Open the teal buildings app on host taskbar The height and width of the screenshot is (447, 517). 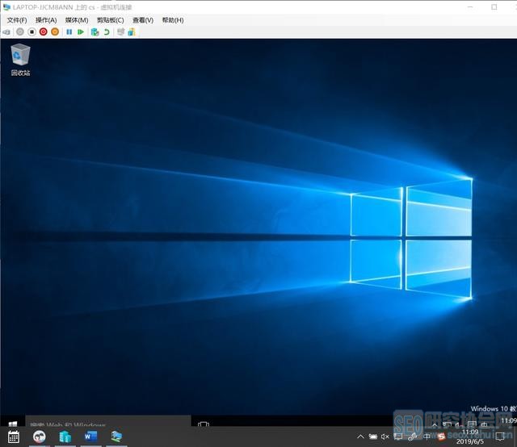click(x=65, y=437)
